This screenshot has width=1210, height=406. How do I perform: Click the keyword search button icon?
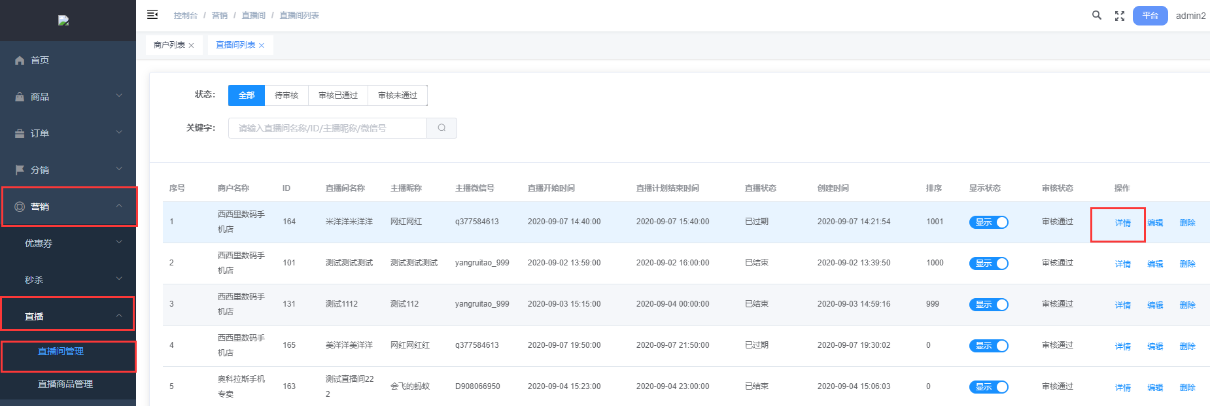[x=441, y=128]
